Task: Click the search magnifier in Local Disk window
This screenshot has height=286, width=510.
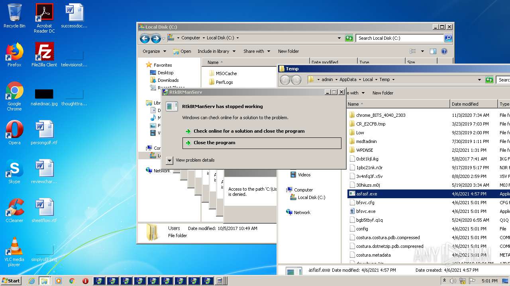Action: (448, 38)
